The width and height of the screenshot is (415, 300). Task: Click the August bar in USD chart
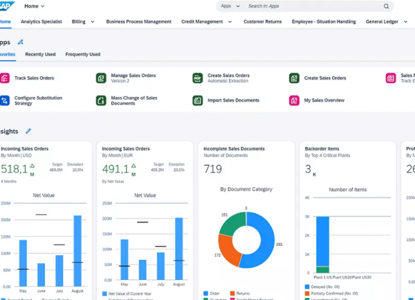coord(77,251)
